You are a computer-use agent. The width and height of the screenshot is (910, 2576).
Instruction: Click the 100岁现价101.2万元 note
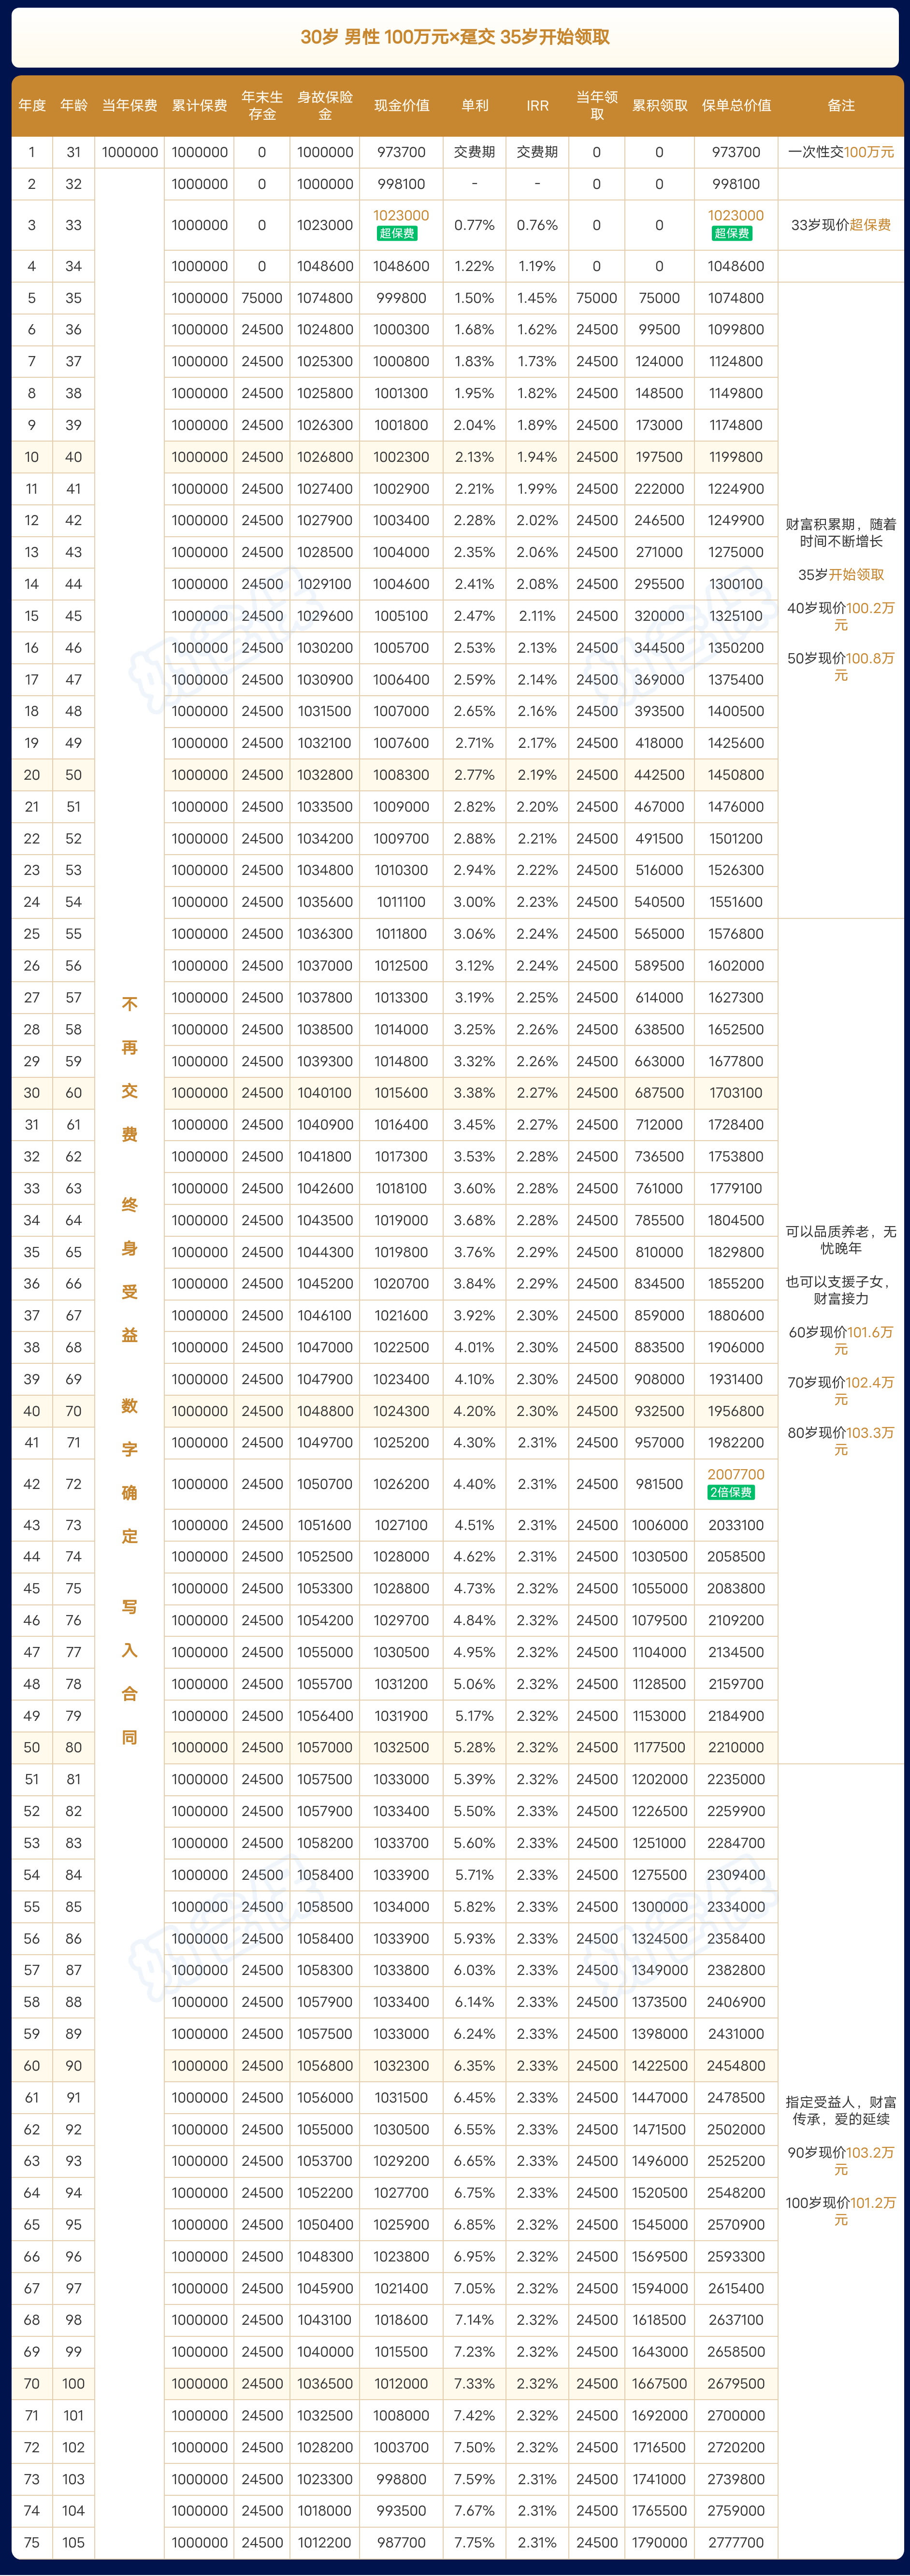click(841, 2211)
